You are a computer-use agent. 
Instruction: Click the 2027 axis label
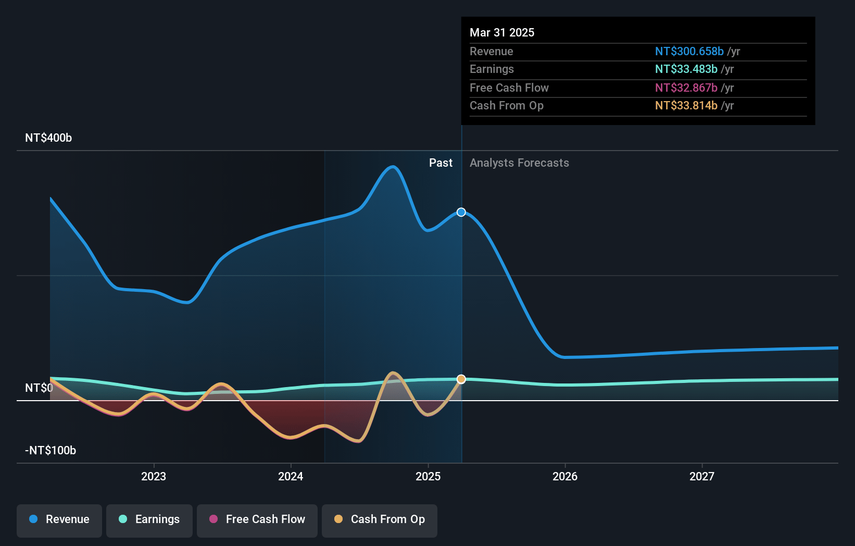(x=702, y=476)
